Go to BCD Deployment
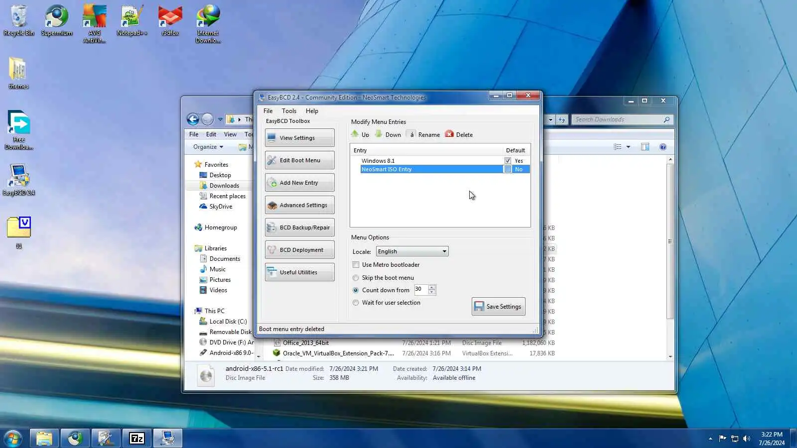The image size is (797, 448). [299, 250]
